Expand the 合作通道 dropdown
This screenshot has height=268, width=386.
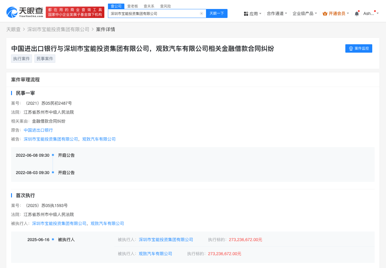coord(277,13)
